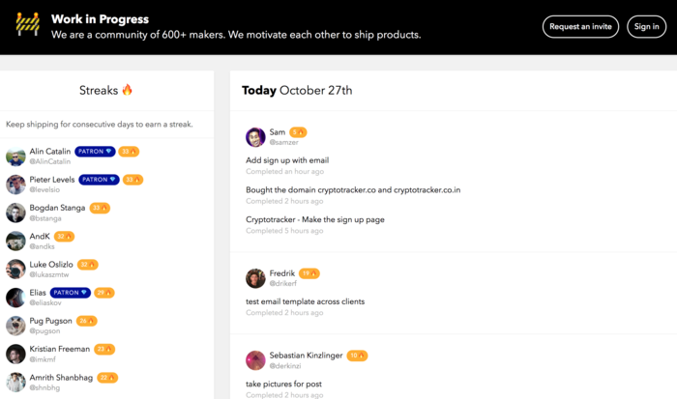Open Fredrik's profile avatar
The height and width of the screenshot is (399, 677).
[255, 278]
